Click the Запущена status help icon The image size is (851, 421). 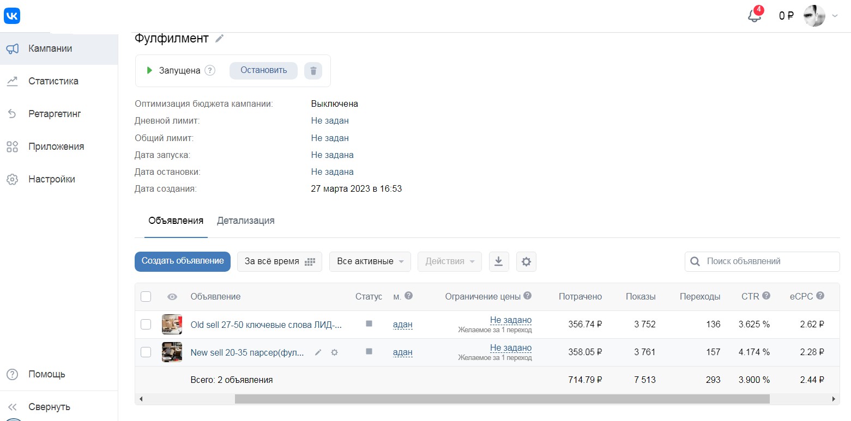[x=210, y=70]
